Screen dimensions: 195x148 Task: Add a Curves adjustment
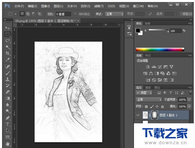[x=160, y=67]
